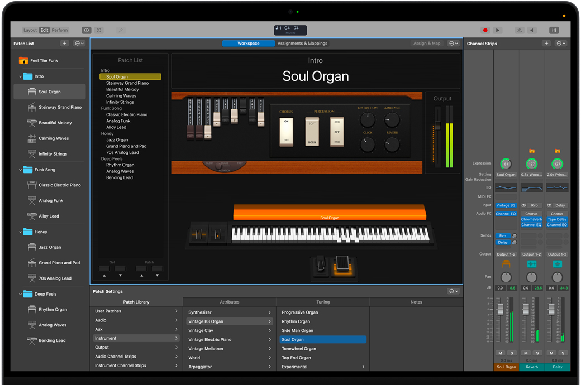The height and width of the screenshot is (385, 581).
Task: Click the Output 1-2 button on Delay strip
Action: coord(557,254)
